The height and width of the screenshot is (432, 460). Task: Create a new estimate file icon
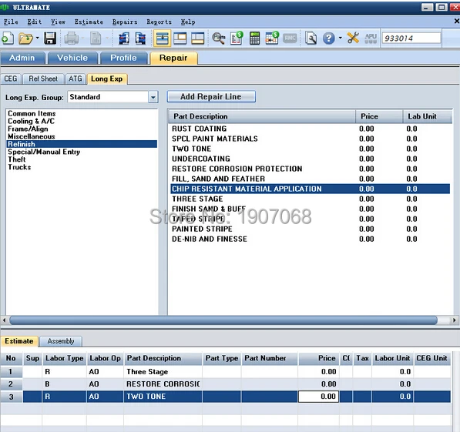coord(8,39)
